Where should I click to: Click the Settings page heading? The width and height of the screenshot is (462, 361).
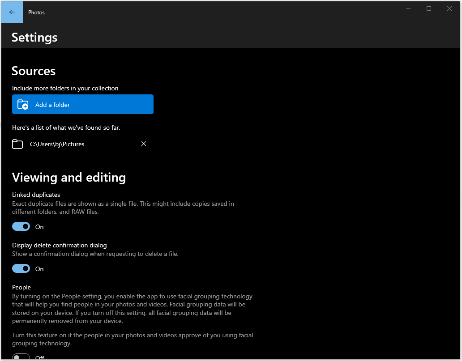(x=34, y=38)
